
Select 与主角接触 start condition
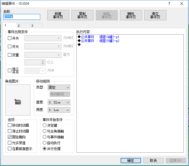(44, 131)
